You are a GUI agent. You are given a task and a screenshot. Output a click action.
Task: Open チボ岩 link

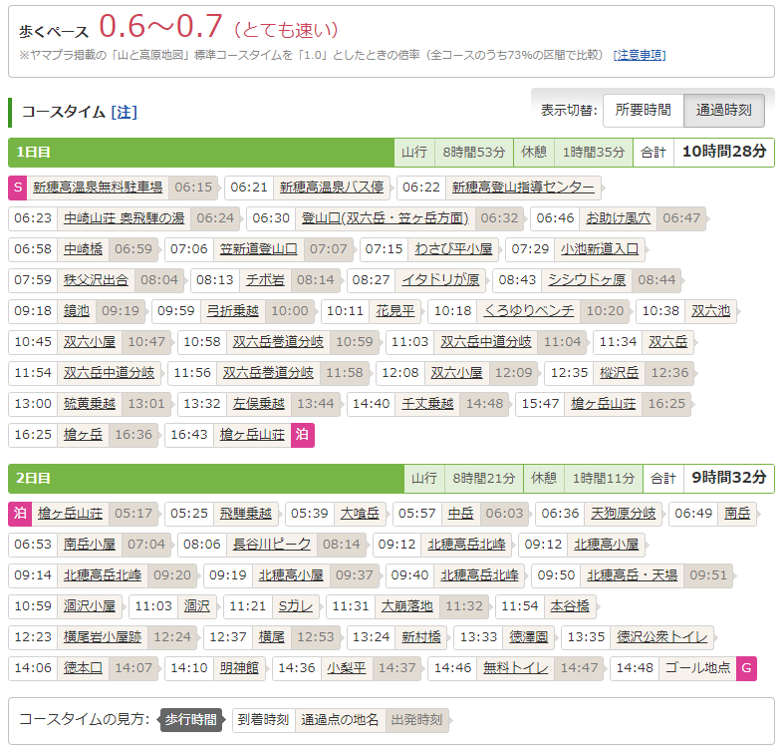[x=265, y=280]
